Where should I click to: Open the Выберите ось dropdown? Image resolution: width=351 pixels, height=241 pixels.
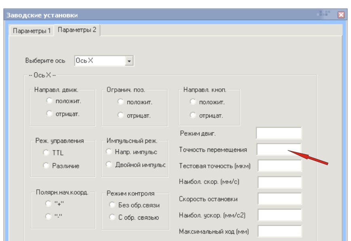129,61
